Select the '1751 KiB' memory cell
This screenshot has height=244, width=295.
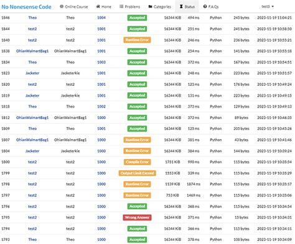click(x=172, y=162)
